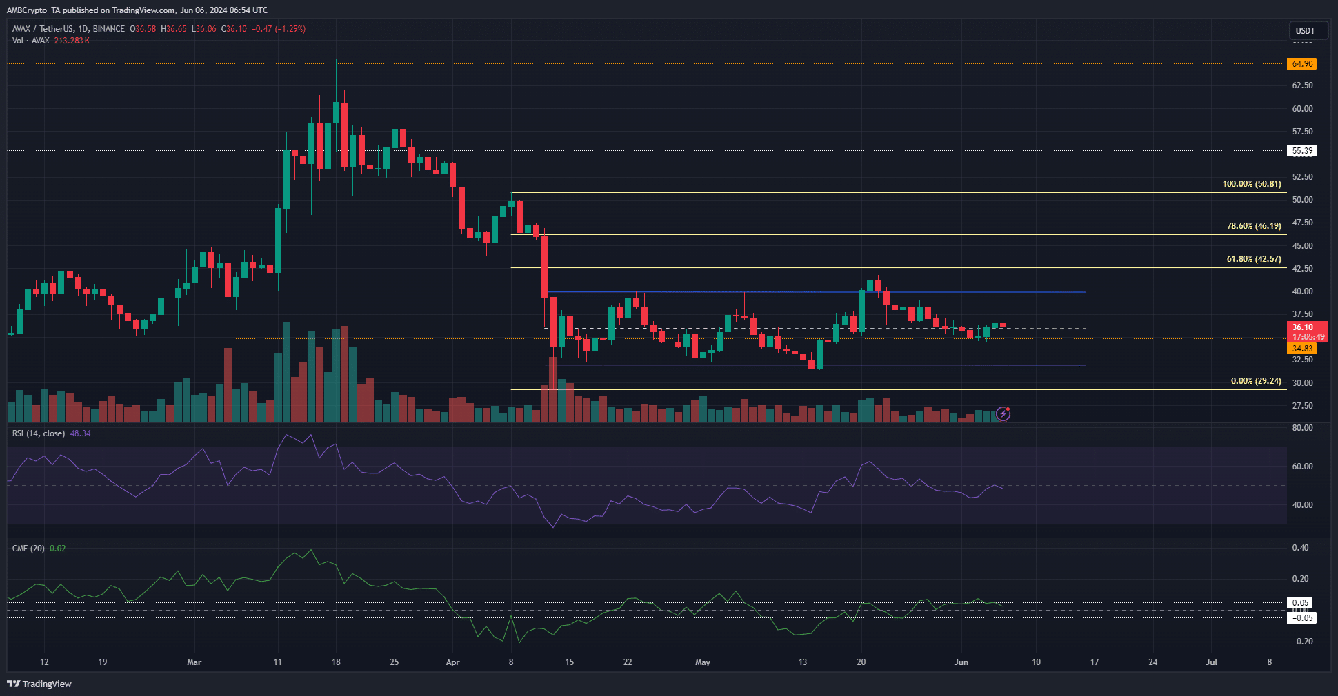The image size is (1338, 696).
Task: Click the purple lightning event icon
Action: [x=1003, y=413]
